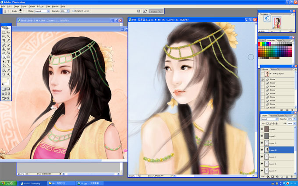Select the Dodge tool

pos(8,57)
